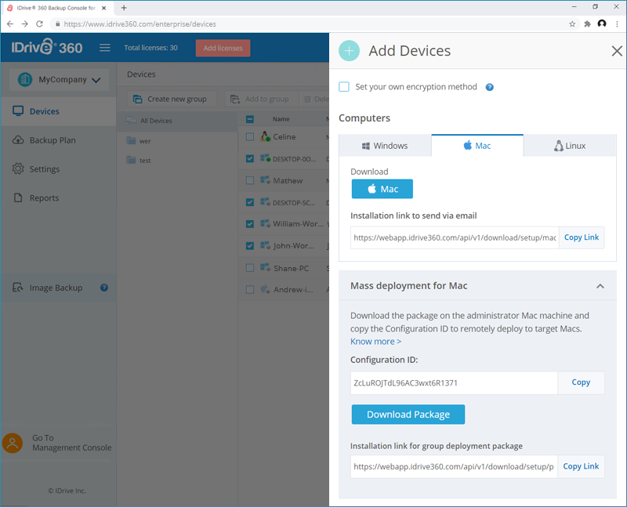
Task: Click the Reports document icon
Action: [x=18, y=197]
